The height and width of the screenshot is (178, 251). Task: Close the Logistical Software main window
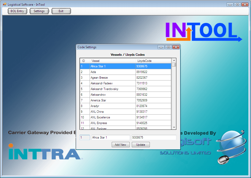[x=245, y=4]
